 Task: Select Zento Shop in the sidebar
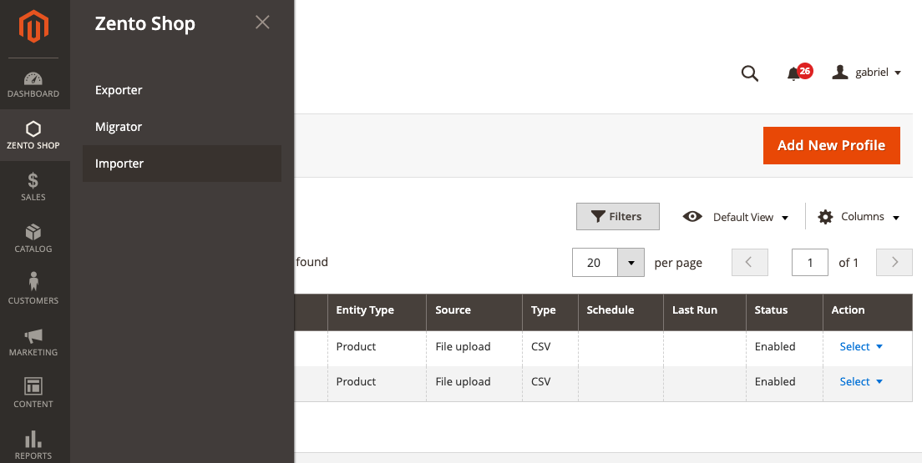33,135
